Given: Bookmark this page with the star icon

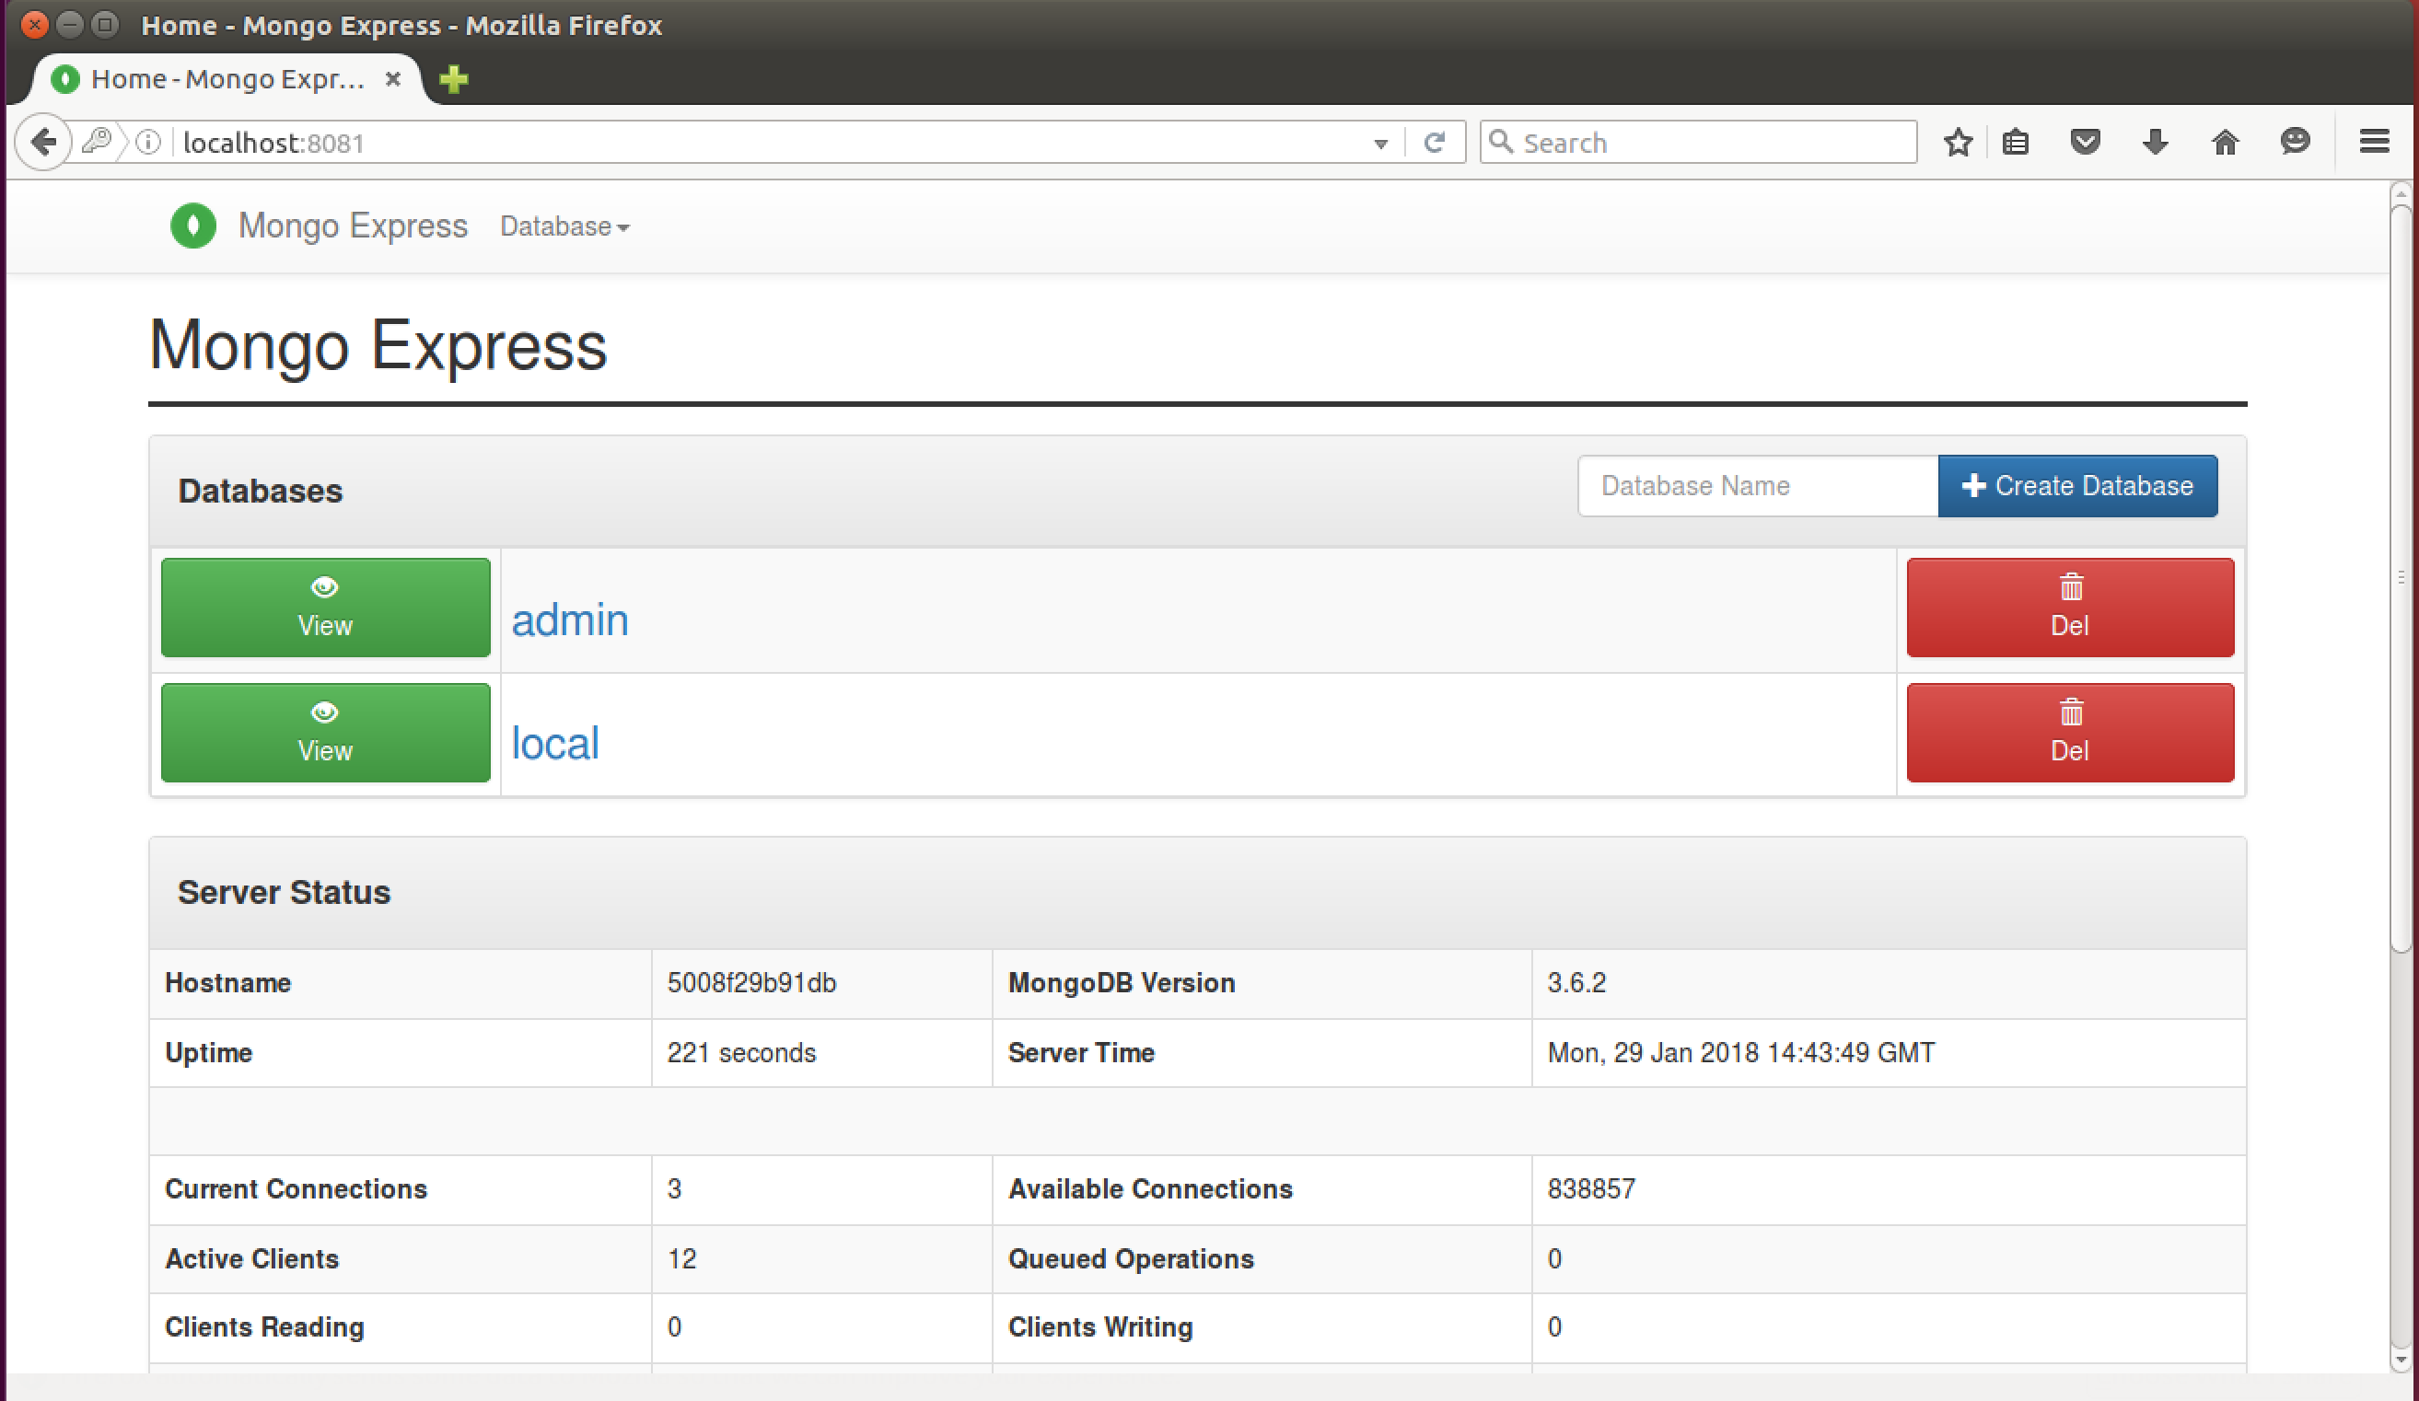Looking at the screenshot, I should coord(1958,143).
